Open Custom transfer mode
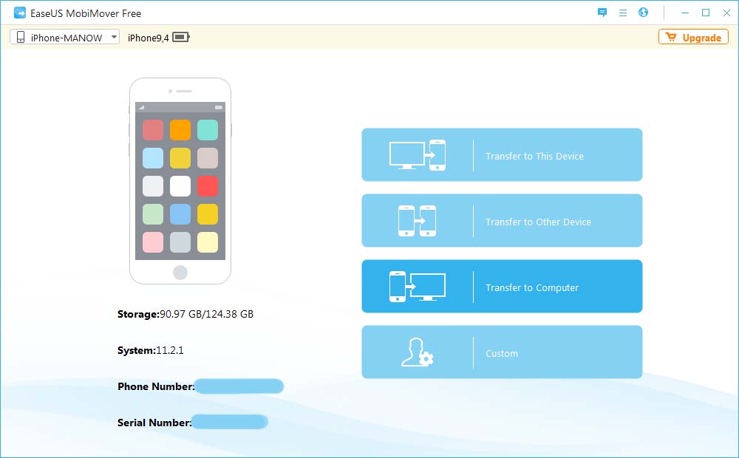739x458 pixels. coord(502,352)
